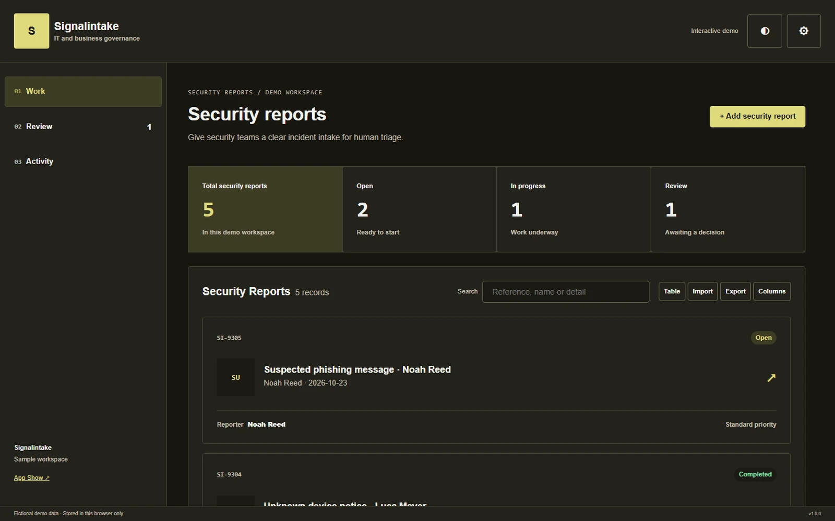Open SI-9305 via the arrow icon

click(771, 378)
